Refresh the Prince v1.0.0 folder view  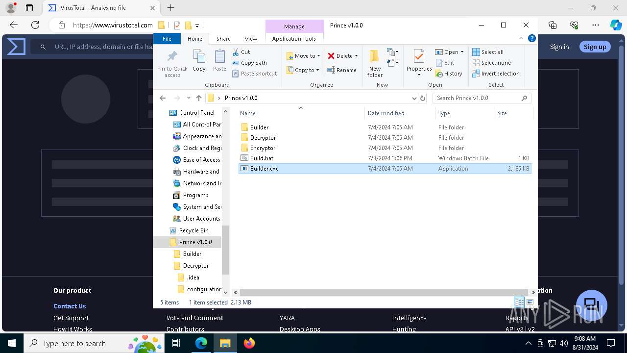coord(423,98)
